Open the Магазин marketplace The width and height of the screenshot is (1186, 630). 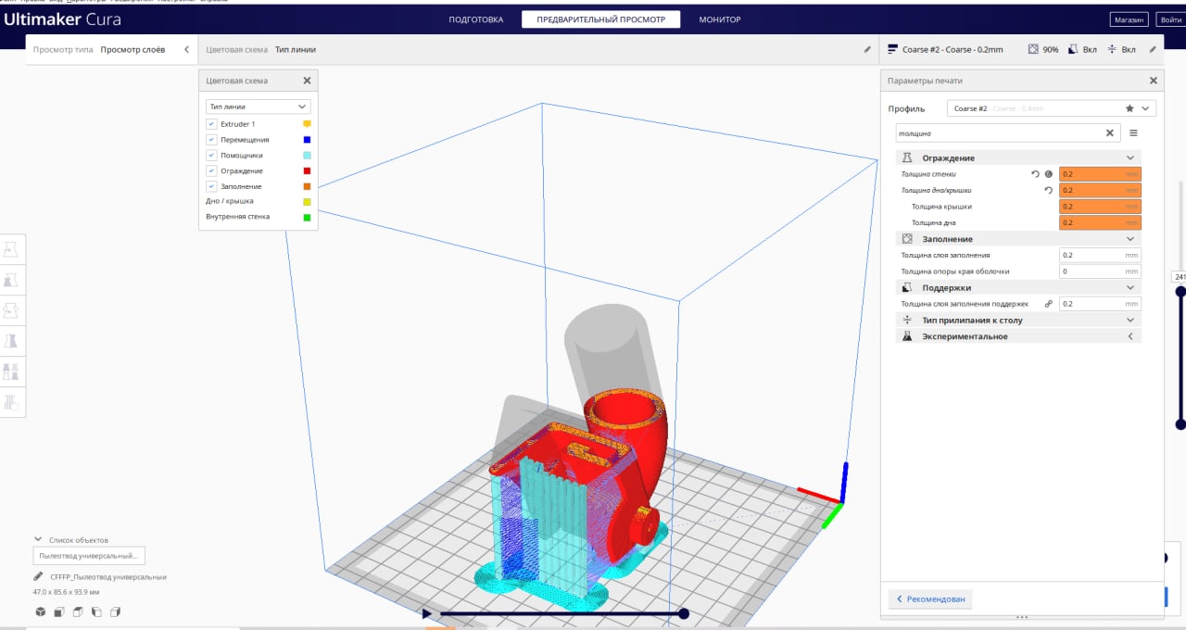(1129, 19)
